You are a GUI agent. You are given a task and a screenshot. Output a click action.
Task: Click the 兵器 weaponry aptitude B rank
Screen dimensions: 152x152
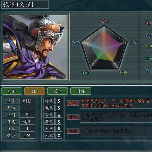coord(59,129)
